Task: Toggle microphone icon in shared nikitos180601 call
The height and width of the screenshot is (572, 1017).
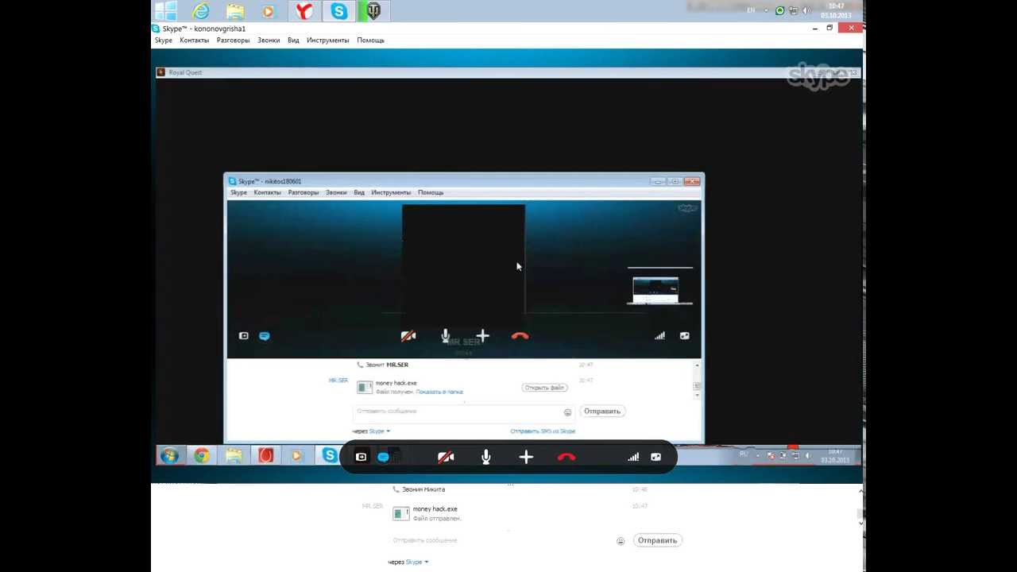Action: click(x=446, y=336)
